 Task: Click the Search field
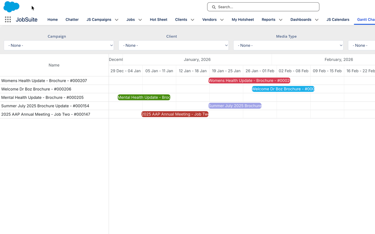point(262,7)
